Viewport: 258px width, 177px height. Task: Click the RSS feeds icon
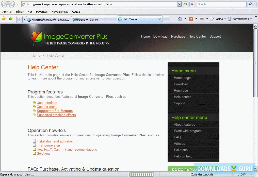coord(191,19)
